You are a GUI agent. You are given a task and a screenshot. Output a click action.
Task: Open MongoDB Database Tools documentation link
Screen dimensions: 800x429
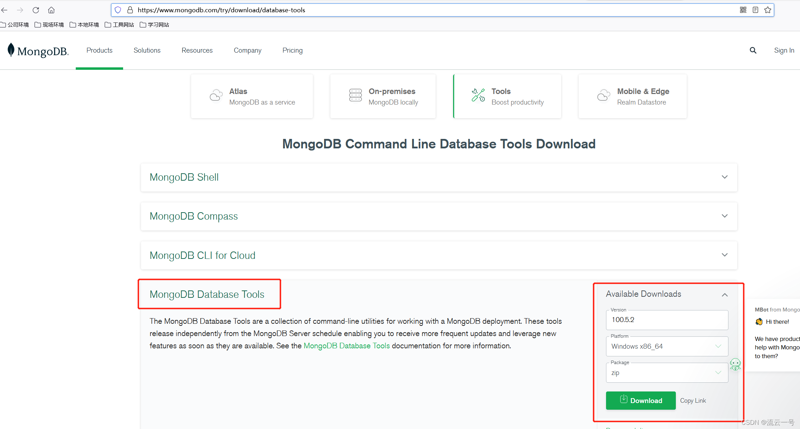[x=347, y=346]
